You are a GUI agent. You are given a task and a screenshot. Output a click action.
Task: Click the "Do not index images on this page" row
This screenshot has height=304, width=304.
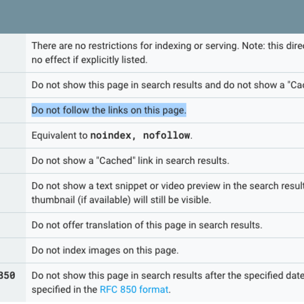tap(105, 251)
